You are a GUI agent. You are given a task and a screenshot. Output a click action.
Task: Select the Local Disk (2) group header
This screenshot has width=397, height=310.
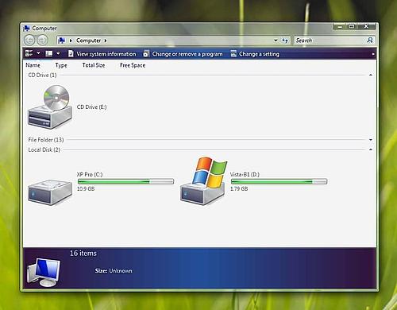pyautogui.click(x=44, y=149)
